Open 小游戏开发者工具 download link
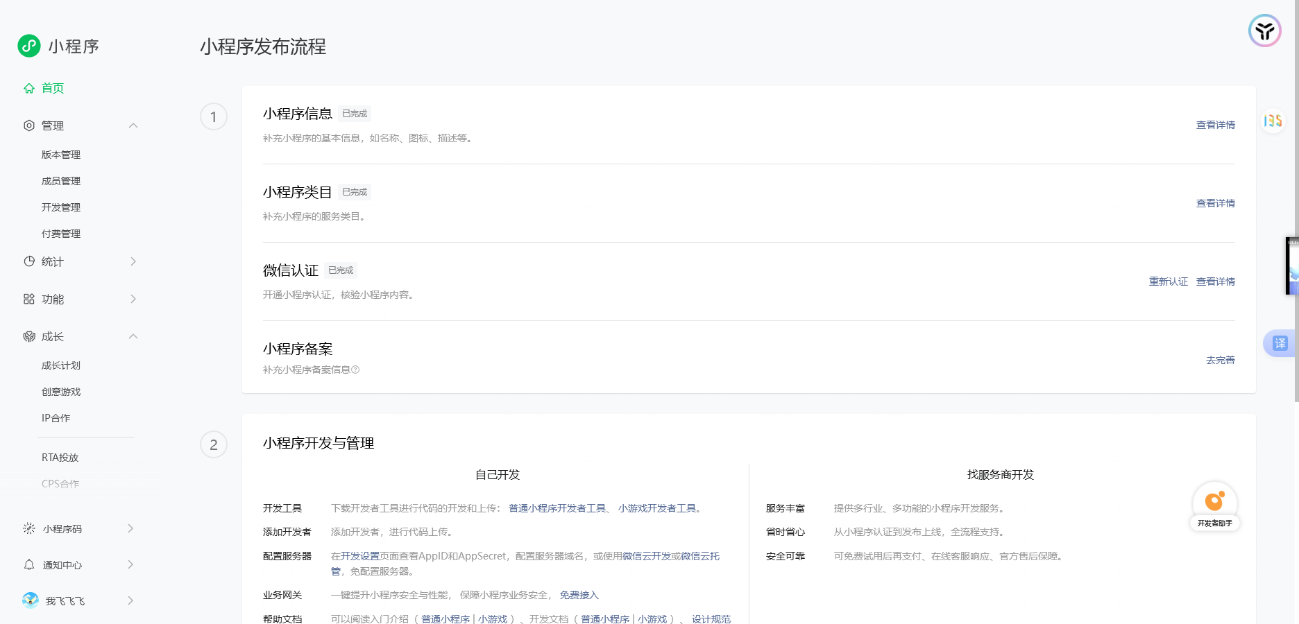1299x624 pixels. 657,508
